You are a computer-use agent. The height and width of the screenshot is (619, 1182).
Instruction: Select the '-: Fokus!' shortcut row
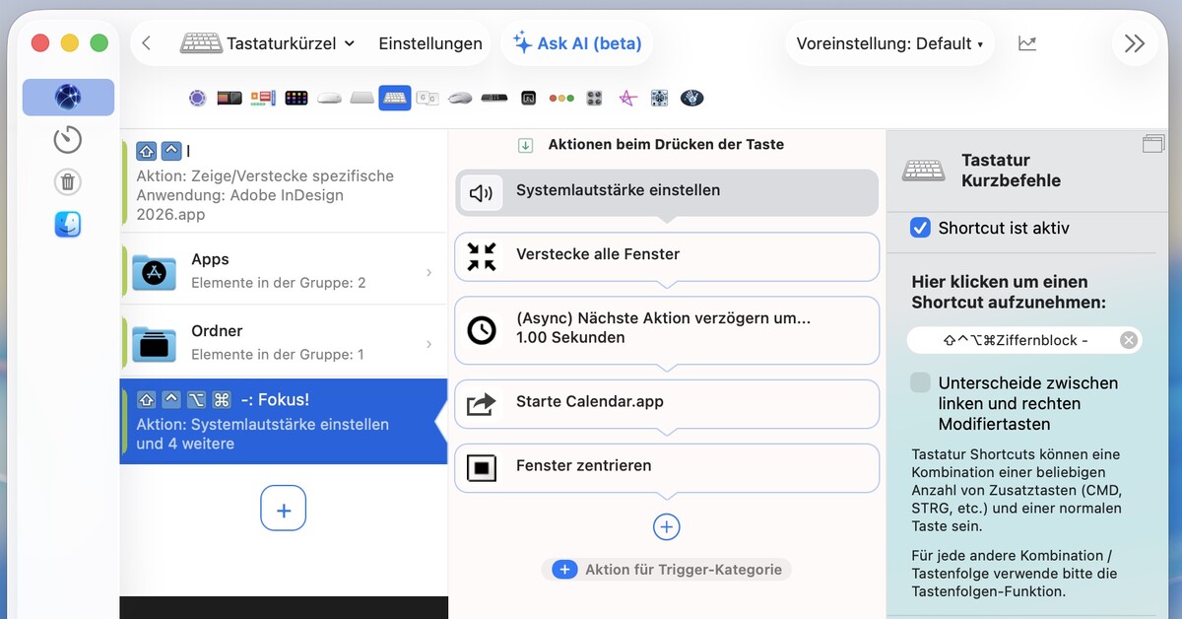click(284, 421)
